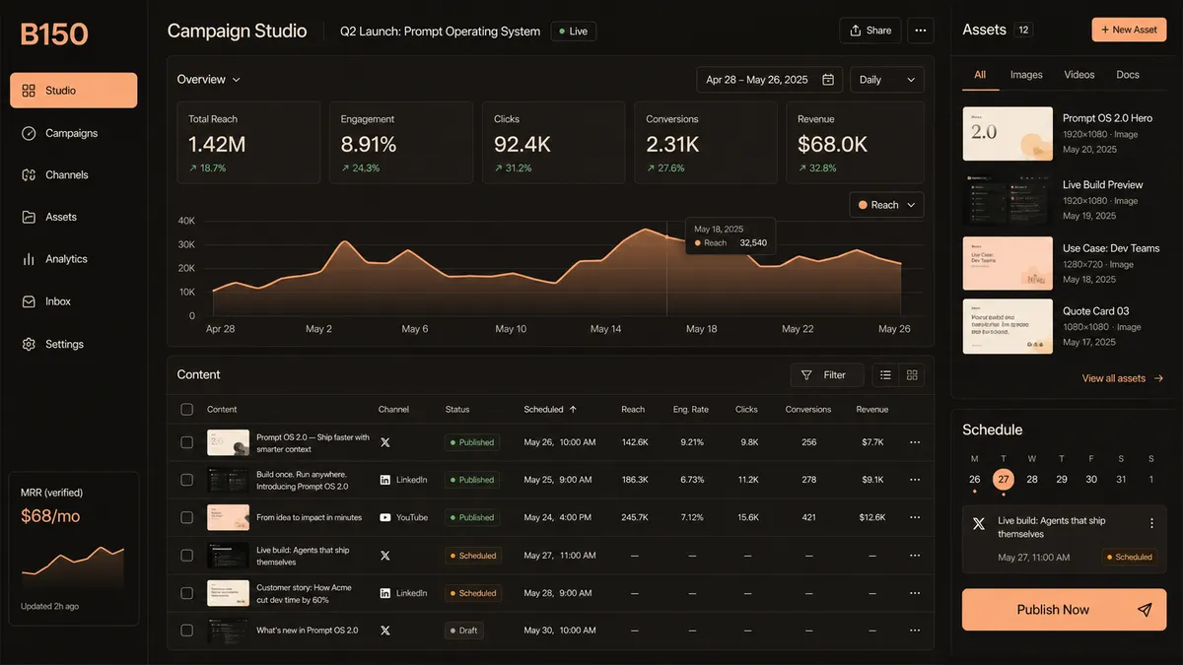Open row menu for May 26 published post
Viewport: 1183px width, 665px height.
[x=915, y=442]
